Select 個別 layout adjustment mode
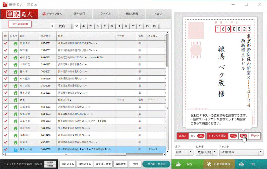This screenshot has width=267, height=169. 243,136
